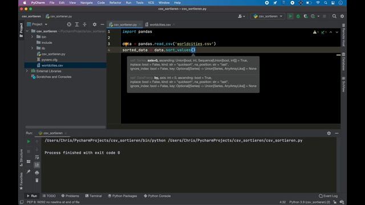Expand External Libraries node
This screenshot has height=205, width=365.
click(x=27, y=71)
